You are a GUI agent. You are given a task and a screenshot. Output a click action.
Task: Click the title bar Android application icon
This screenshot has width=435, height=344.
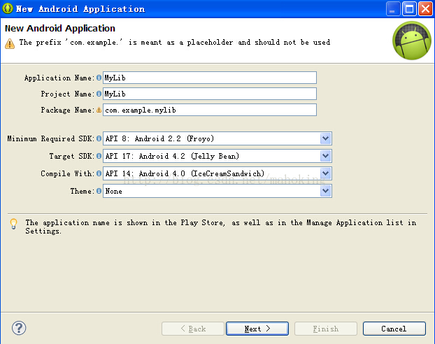point(8,8)
